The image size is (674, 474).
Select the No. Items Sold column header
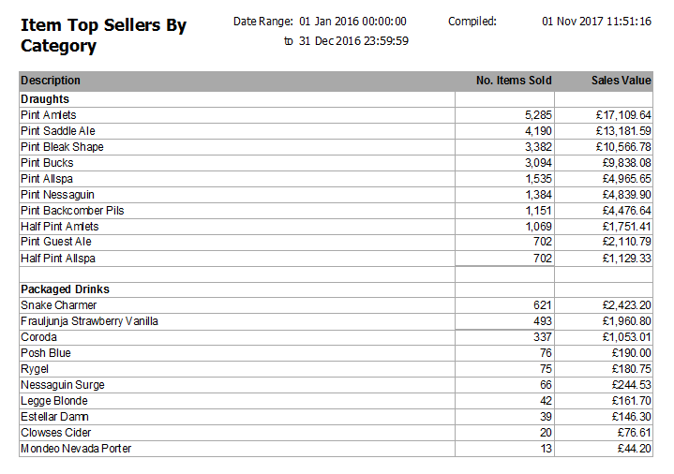coord(514,81)
